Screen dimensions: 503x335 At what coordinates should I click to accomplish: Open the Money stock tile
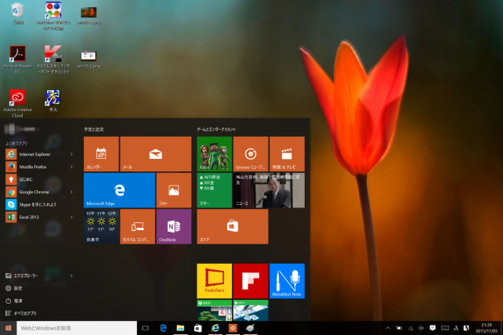pyautogui.click(x=215, y=190)
